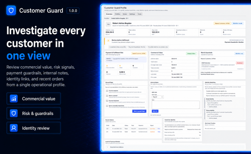
Task: Click the Risk Event Timeline heading
Action: 210,123
